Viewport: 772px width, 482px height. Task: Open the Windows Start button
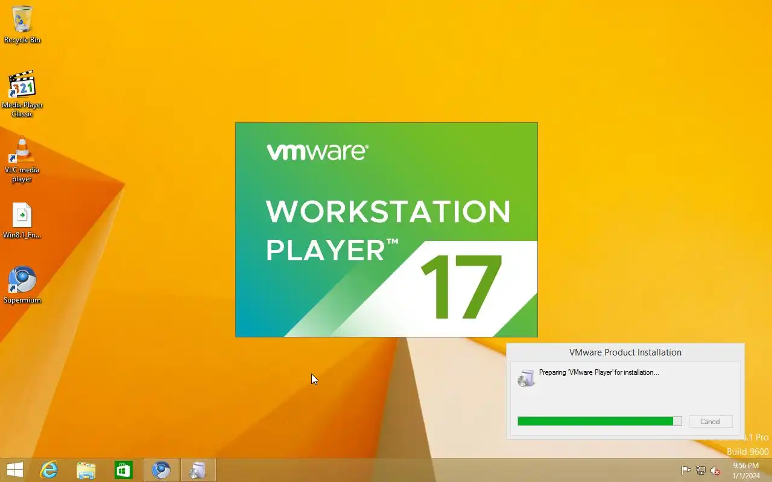point(14,470)
